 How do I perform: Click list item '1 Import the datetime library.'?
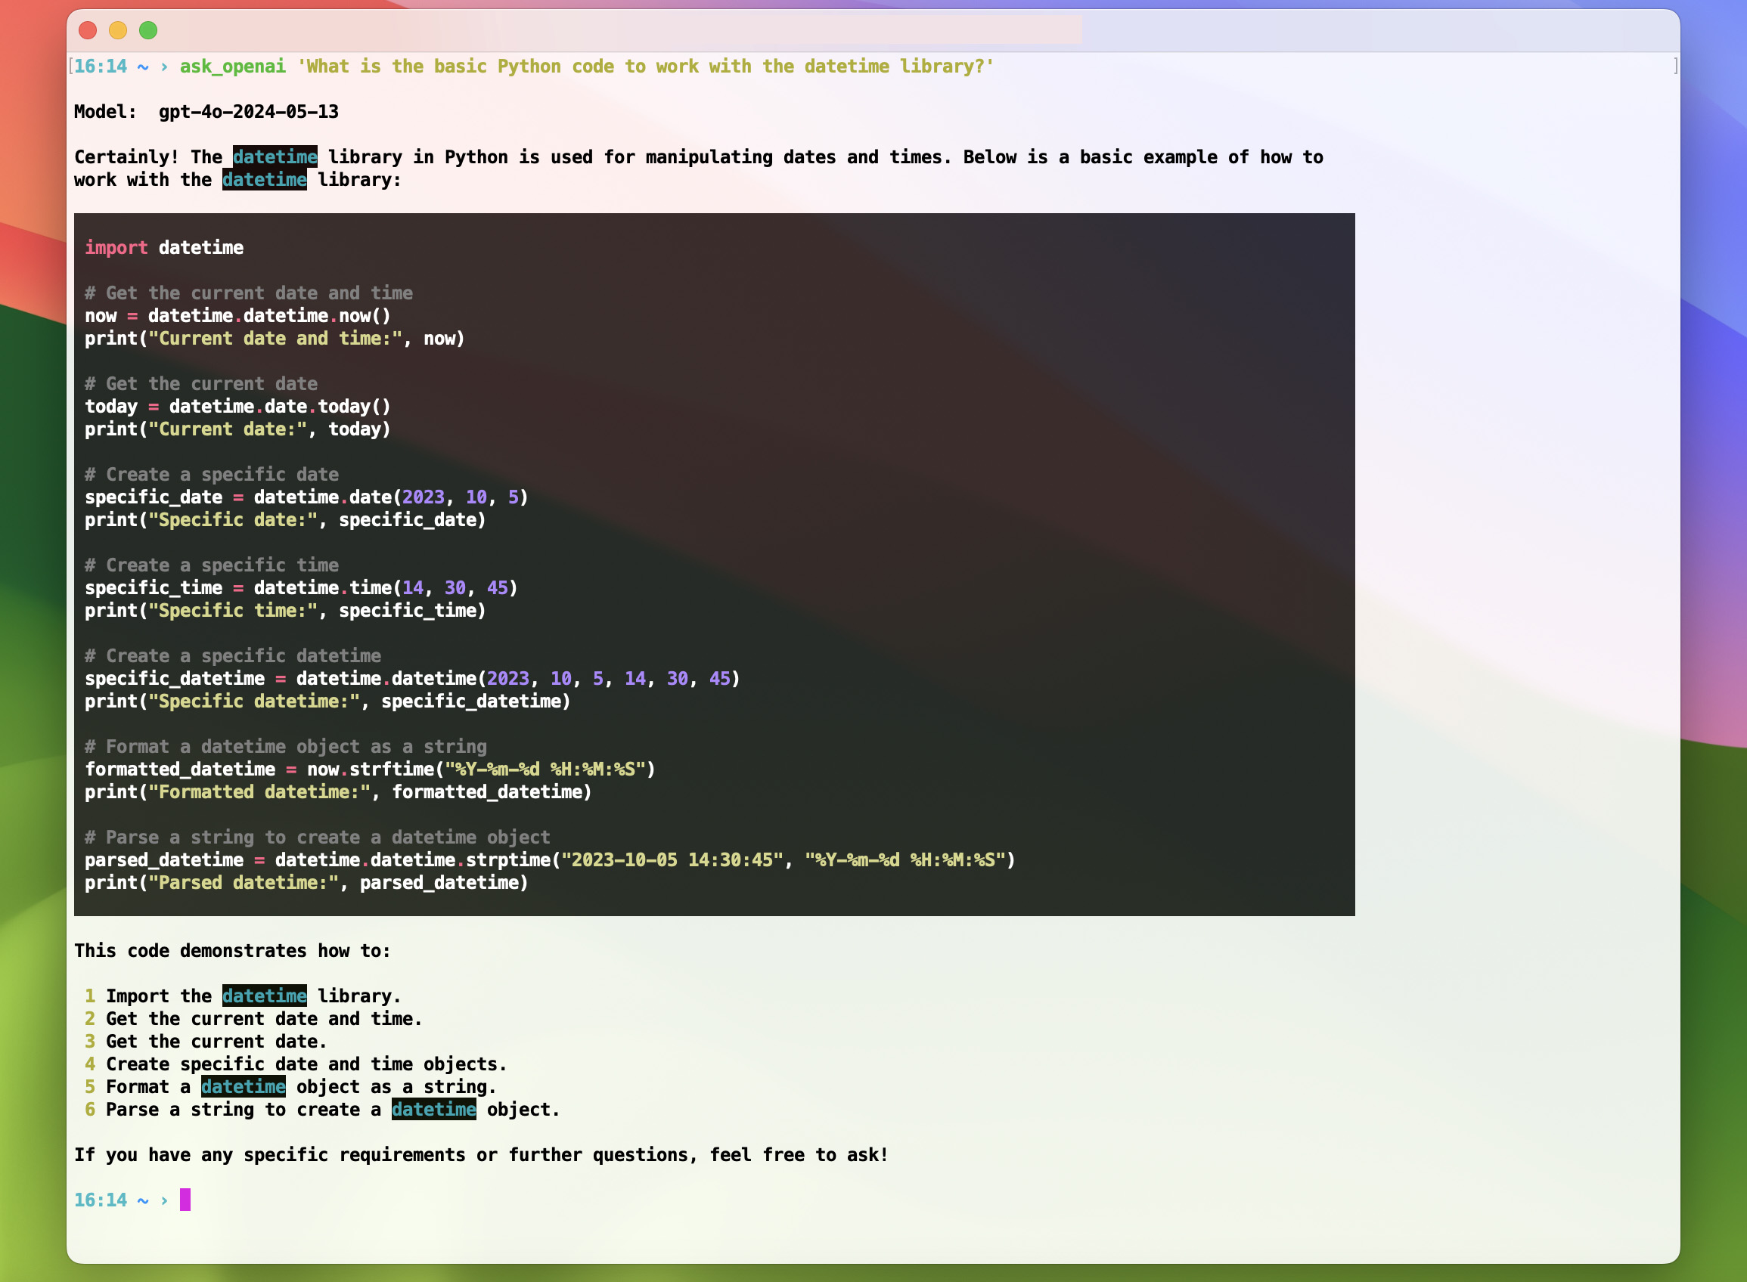click(x=243, y=996)
